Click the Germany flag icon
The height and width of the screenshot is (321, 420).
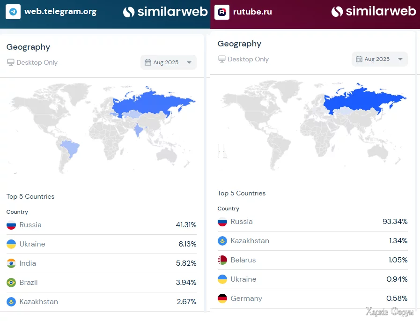point(222,299)
